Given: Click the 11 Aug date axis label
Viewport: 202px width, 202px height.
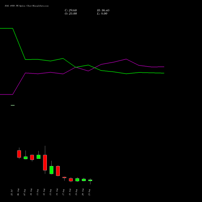Looking at the screenshot, I should (x=38, y=192).
